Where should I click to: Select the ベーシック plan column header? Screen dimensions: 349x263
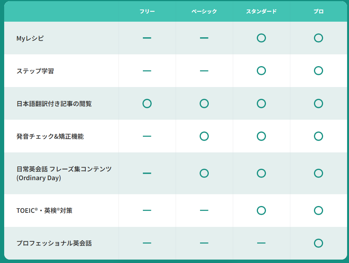204,12
